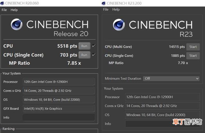The width and height of the screenshot is (205, 133).
Task: Toggle the checkbox beside the R20 Single Core Run button
Action: [94, 55]
